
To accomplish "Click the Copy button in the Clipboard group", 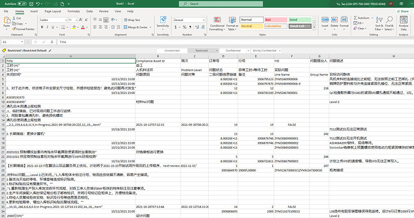I will tap(18, 23).
